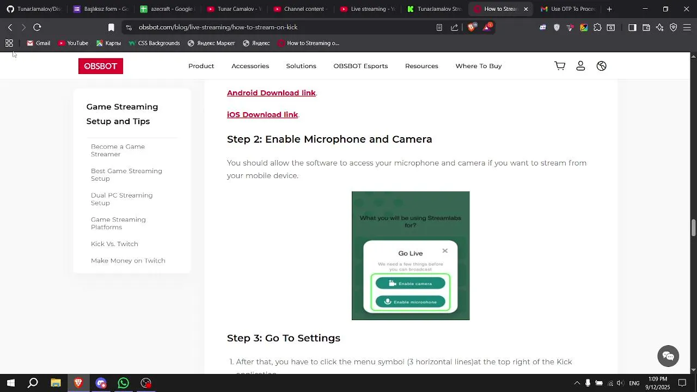The height and width of the screenshot is (392, 697).
Task: Open the Brave Wallet icon
Action: click(x=646, y=27)
